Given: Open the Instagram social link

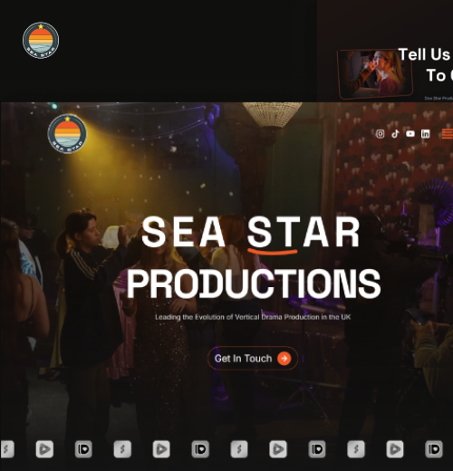Looking at the screenshot, I should click(x=381, y=134).
